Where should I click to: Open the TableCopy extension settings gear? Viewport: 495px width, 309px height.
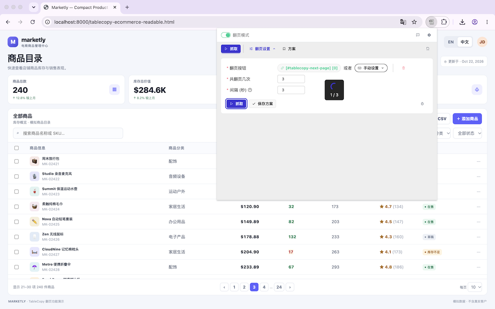point(429,35)
